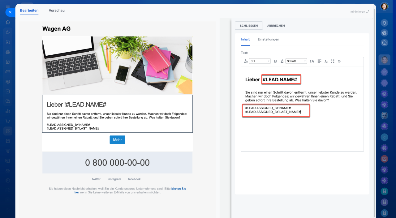Switch to the Bearbeiten tab
The height and width of the screenshot is (218, 396).
(29, 11)
